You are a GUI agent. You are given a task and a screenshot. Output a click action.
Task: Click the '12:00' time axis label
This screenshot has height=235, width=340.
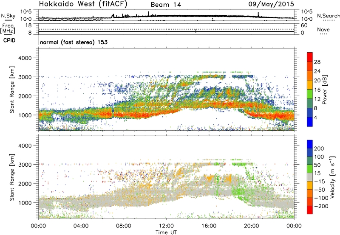point(166,226)
